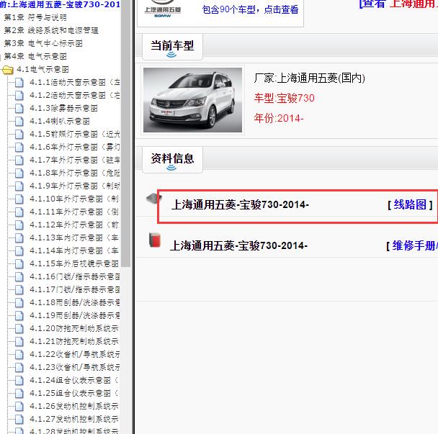The width and height of the screenshot is (438, 434).
Task: Click 包含90个车型，点击查看 link
Action: [250, 10]
